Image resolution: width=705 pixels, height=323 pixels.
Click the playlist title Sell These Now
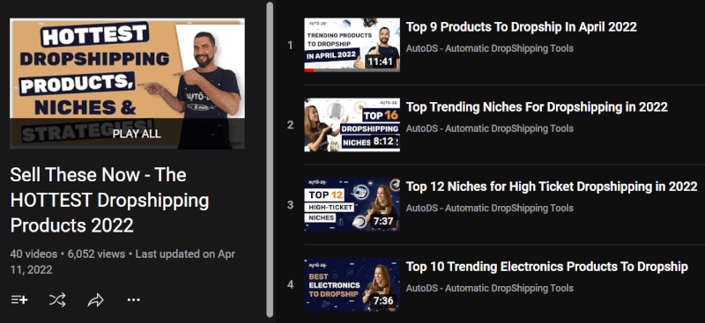click(109, 200)
